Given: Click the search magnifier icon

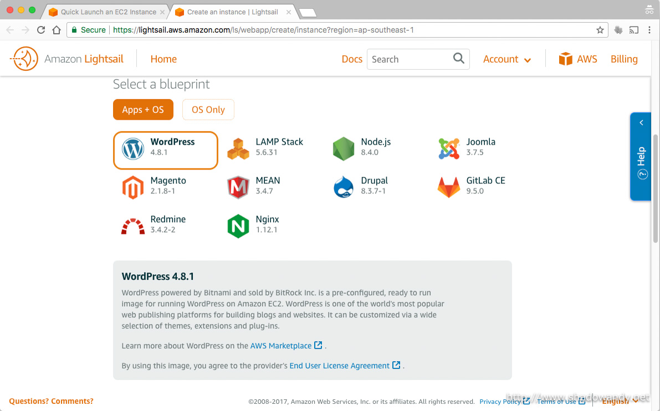Looking at the screenshot, I should click(459, 59).
